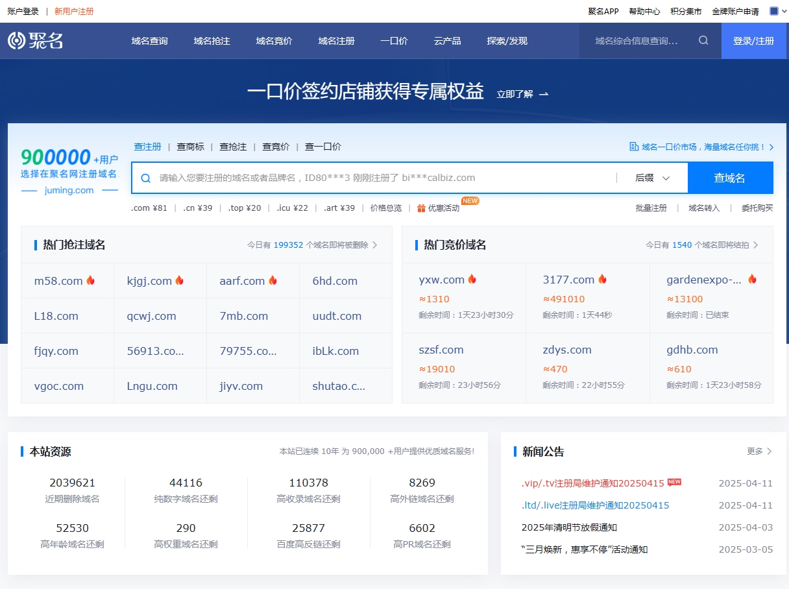789x589 pixels.
Task: Click the .top ¥20 price link
Action: pyautogui.click(x=245, y=208)
